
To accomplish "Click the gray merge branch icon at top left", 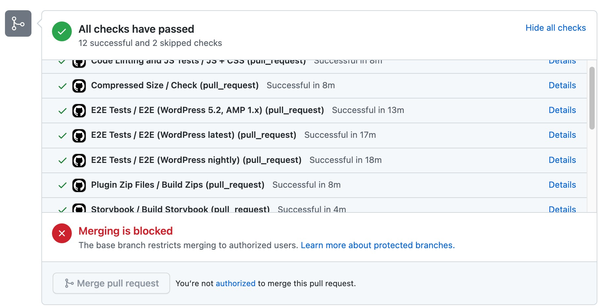I will [x=18, y=23].
